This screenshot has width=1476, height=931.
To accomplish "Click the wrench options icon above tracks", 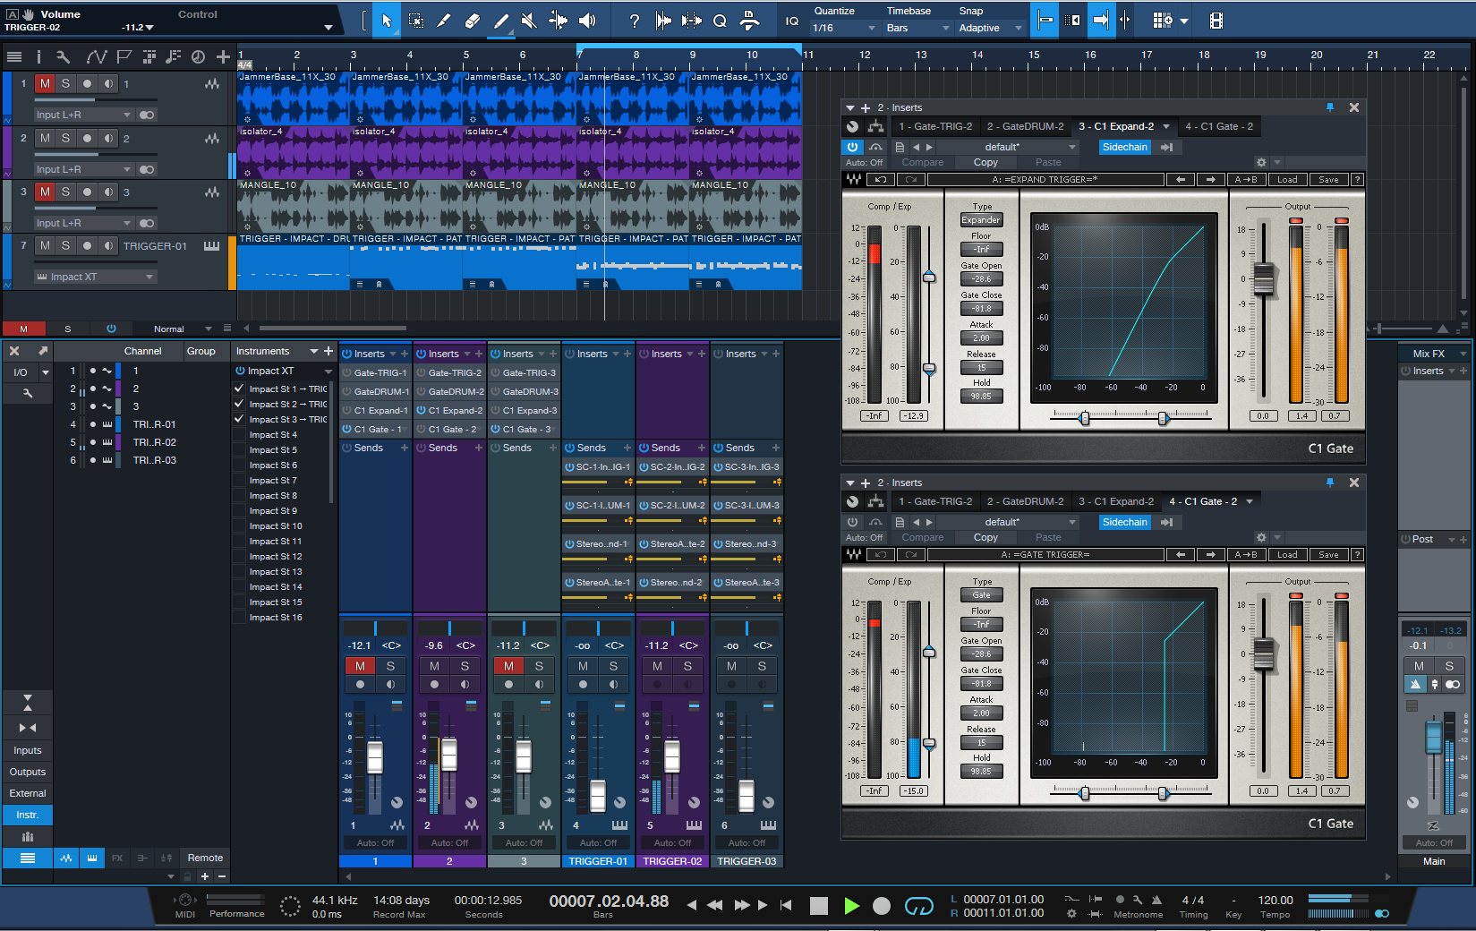I will point(63,57).
